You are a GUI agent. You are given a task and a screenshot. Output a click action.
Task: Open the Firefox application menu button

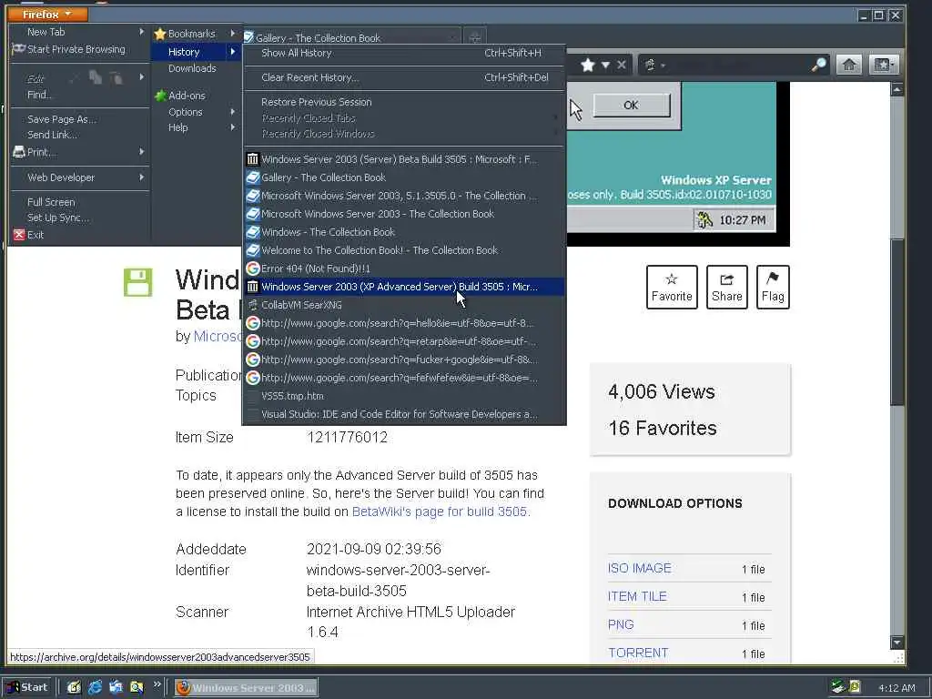pos(47,14)
